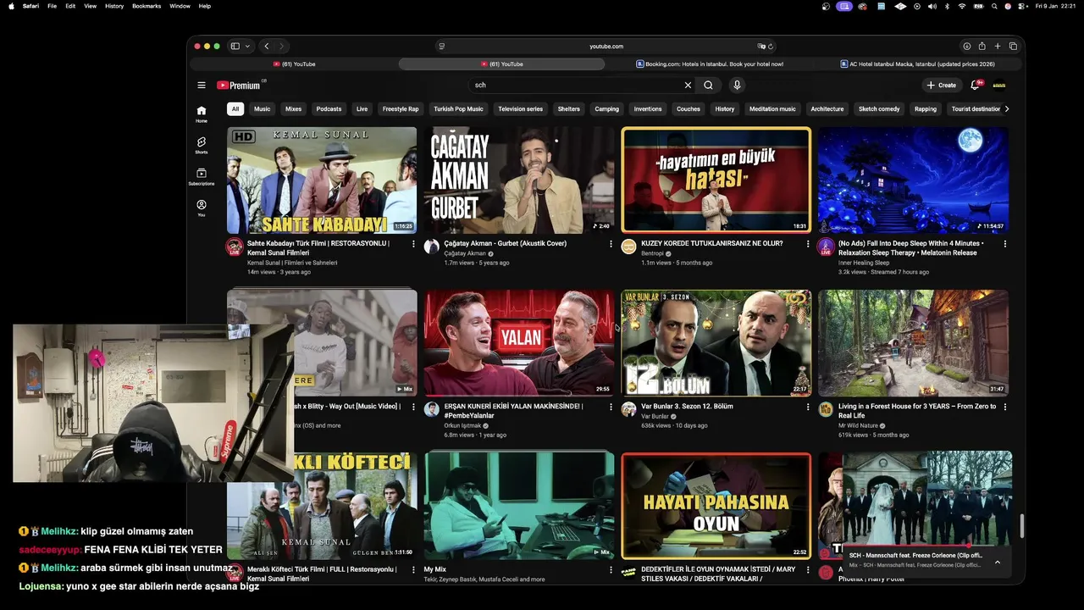This screenshot has height=610, width=1084.
Task: Start voice search with the microphone
Action: click(x=737, y=85)
